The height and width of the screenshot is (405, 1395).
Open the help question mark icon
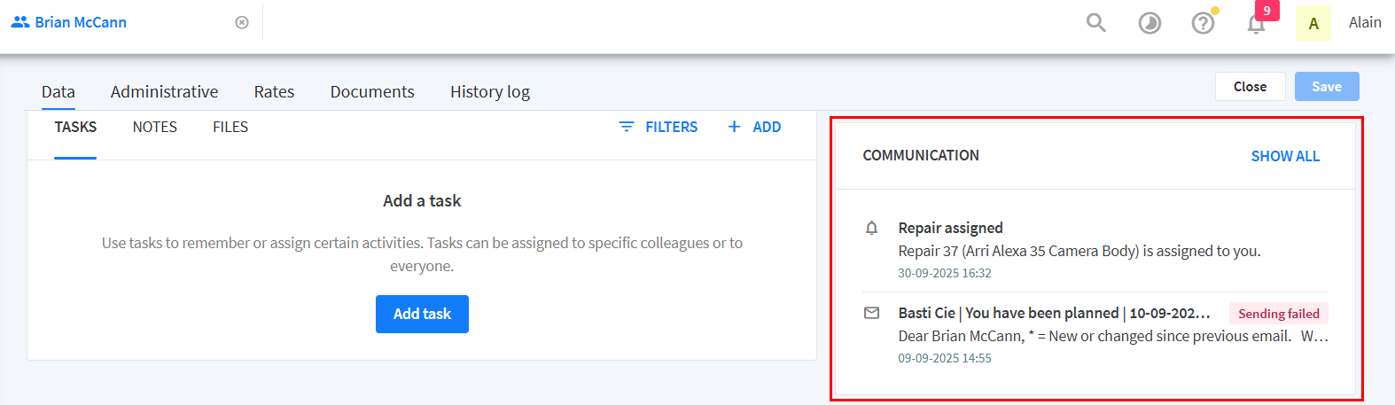tap(1203, 23)
